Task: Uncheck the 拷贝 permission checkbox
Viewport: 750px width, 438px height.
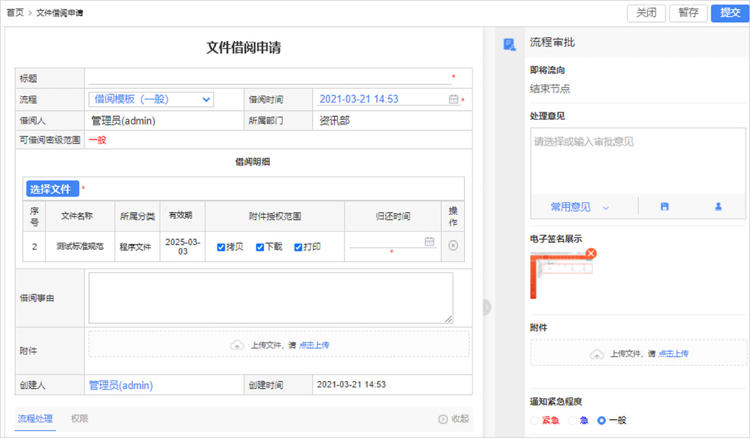Action: pyautogui.click(x=221, y=247)
